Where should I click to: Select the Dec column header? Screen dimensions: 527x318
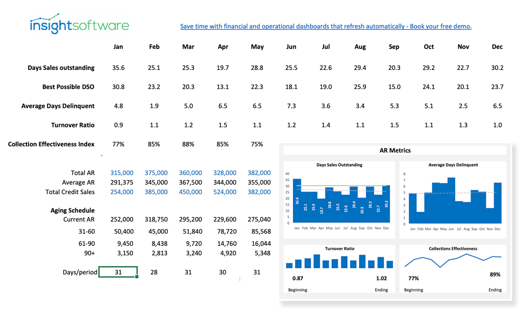[497, 47]
